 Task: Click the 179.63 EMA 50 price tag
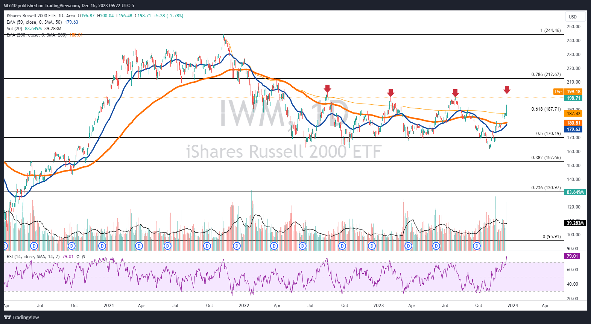[x=574, y=129]
